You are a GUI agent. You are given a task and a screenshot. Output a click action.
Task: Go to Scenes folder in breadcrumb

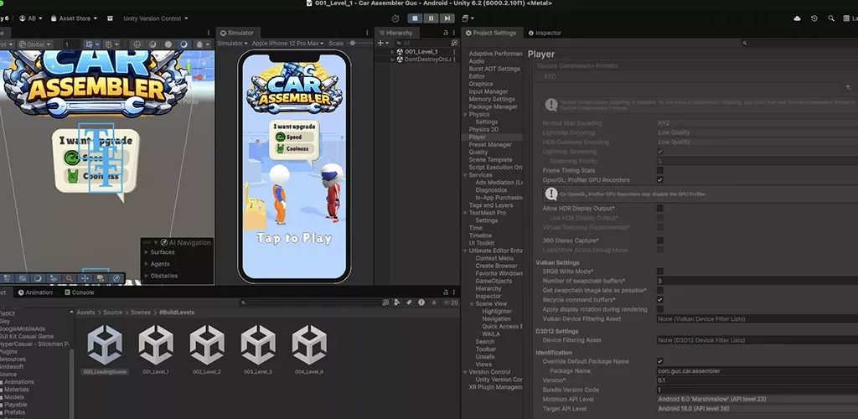141,313
